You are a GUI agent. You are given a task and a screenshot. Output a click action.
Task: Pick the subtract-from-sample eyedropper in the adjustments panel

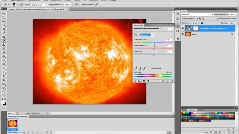click(144, 68)
